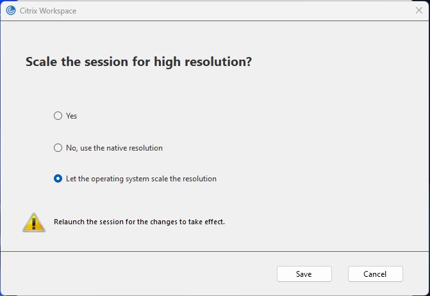This screenshot has height=296, width=430.
Task: Click the yellow warning triangle icon
Action: point(34,222)
